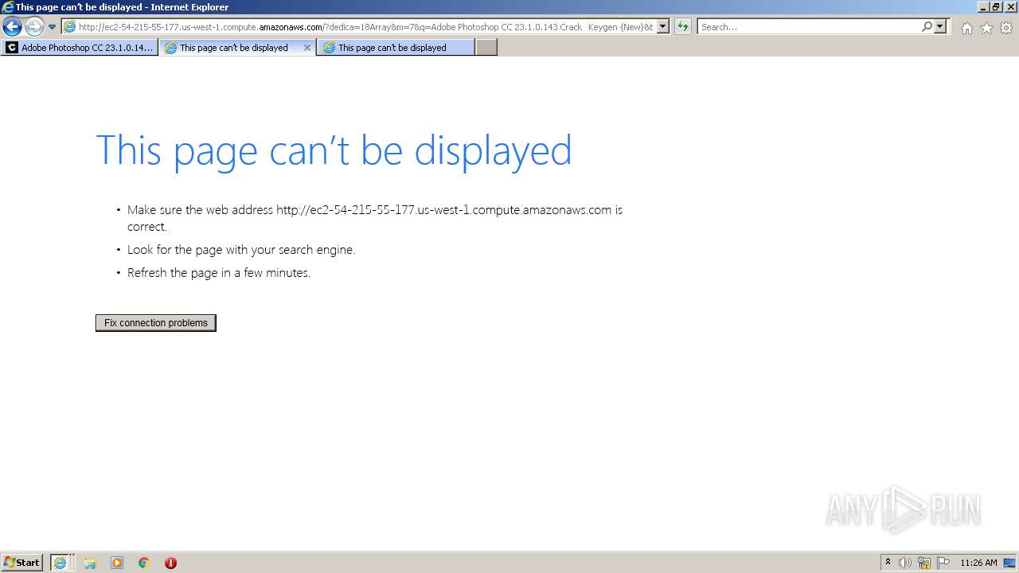Go back with the Back arrow button
This screenshot has width=1019, height=573.
(12, 26)
